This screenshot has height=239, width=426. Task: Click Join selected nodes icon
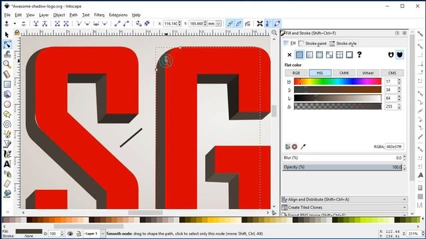point(36,24)
